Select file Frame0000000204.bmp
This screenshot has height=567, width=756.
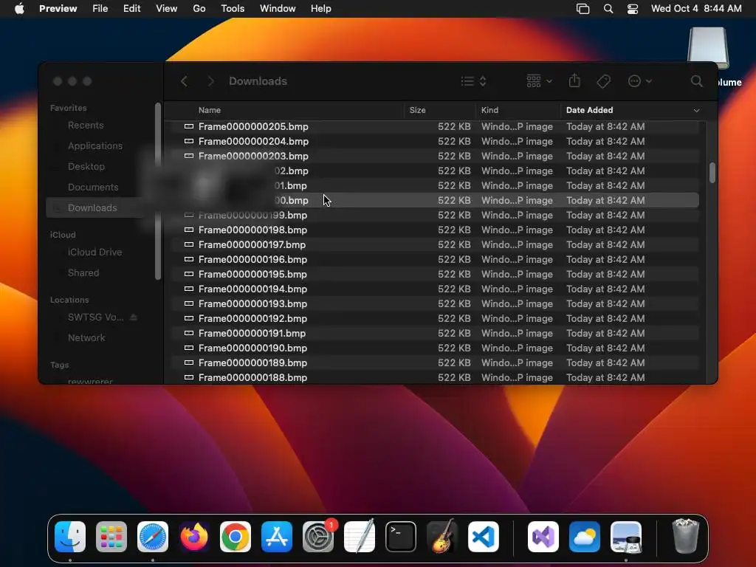434,141
